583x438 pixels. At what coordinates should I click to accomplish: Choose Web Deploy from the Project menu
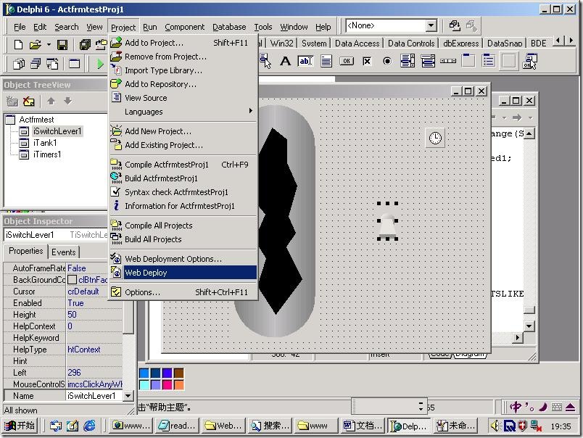click(146, 273)
